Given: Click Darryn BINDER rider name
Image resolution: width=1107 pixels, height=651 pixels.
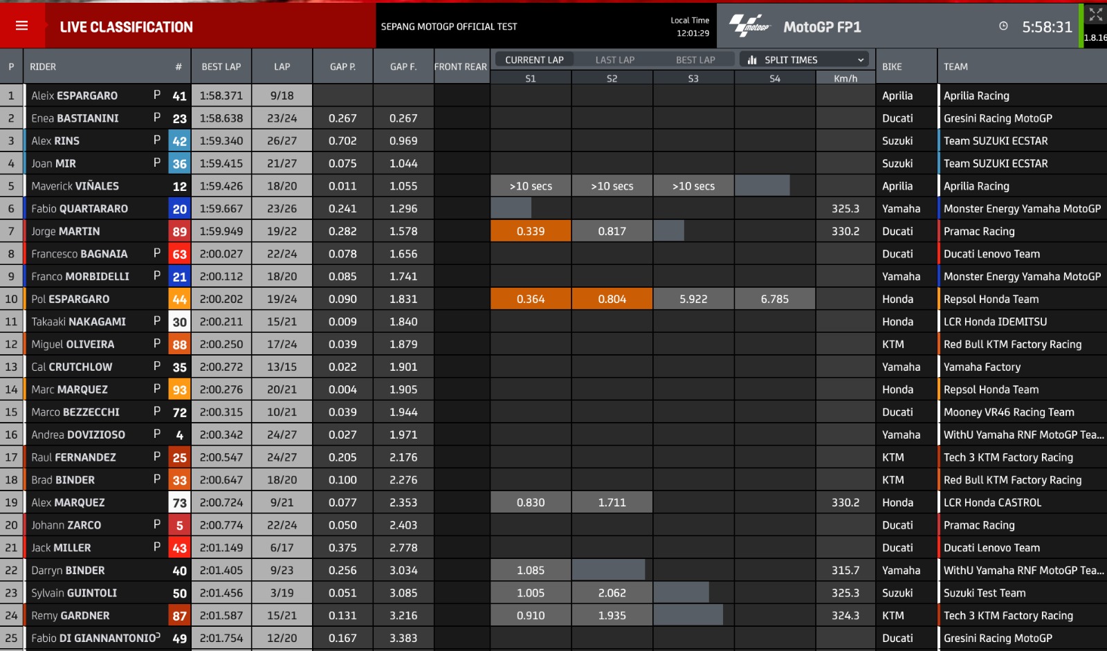Looking at the screenshot, I should click(68, 570).
